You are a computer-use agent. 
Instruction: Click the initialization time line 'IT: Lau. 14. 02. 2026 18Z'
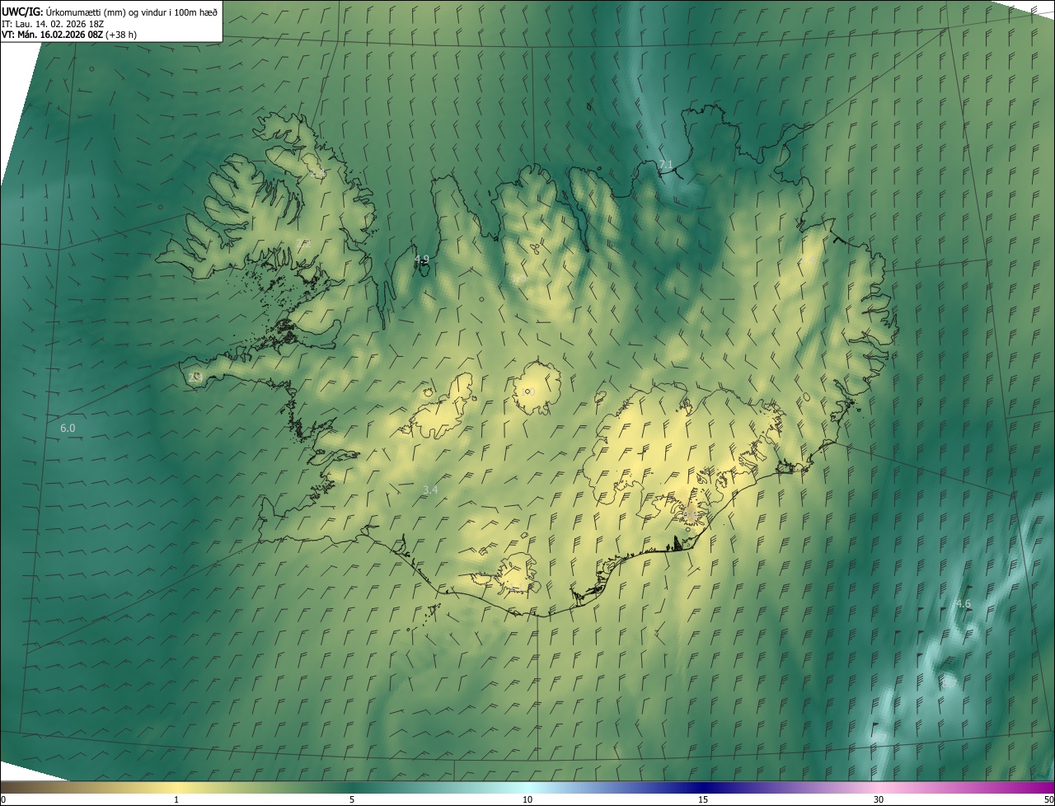pos(53,24)
